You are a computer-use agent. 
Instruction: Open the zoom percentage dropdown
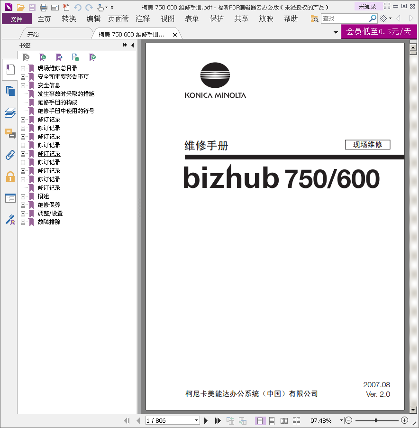(341, 420)
